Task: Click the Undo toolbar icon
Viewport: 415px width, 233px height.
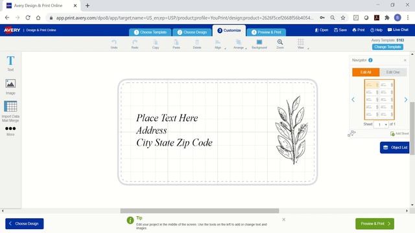Action: click(x=114, y=44)
